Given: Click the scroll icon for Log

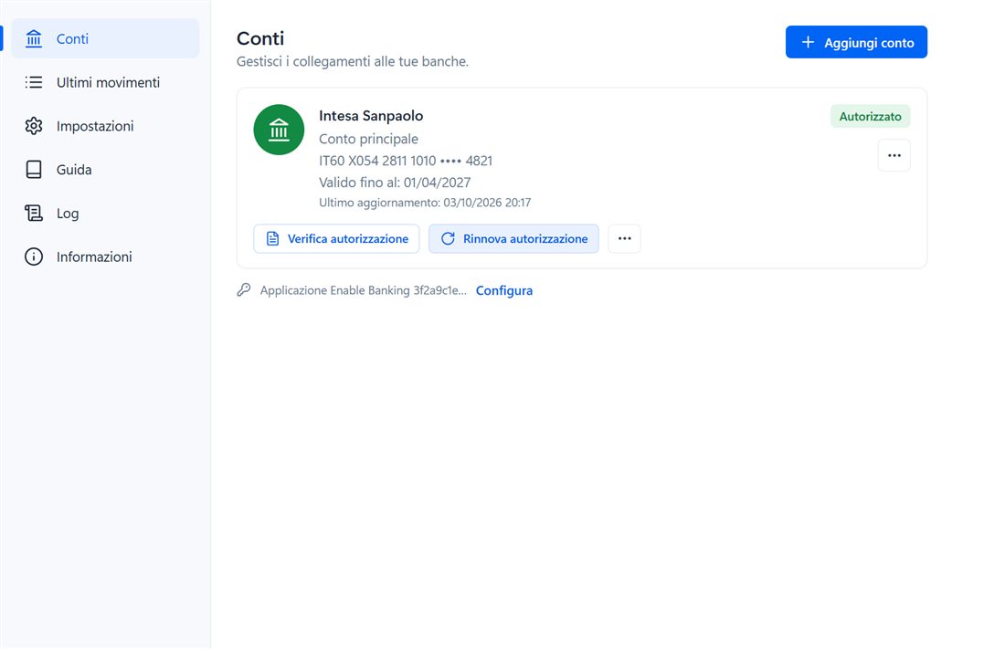Looking at the screenshot, I should pyautogui.click(x=33, y=214).
